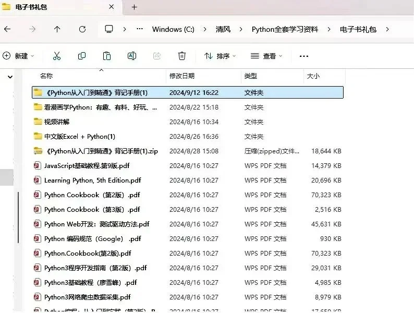Image resolution: width=414 pixels, height=313 pixels.
Task: Close the 电子书礼包 tab
Action: [112, 7]
